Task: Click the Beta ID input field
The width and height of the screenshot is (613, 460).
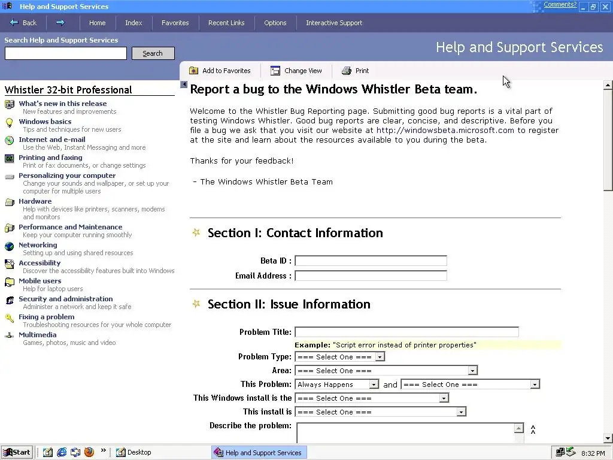Action: click(x=371, y=261)
